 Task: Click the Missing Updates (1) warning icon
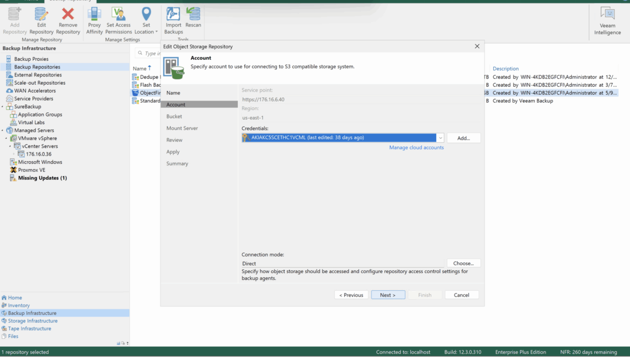[x=13, y=178]
